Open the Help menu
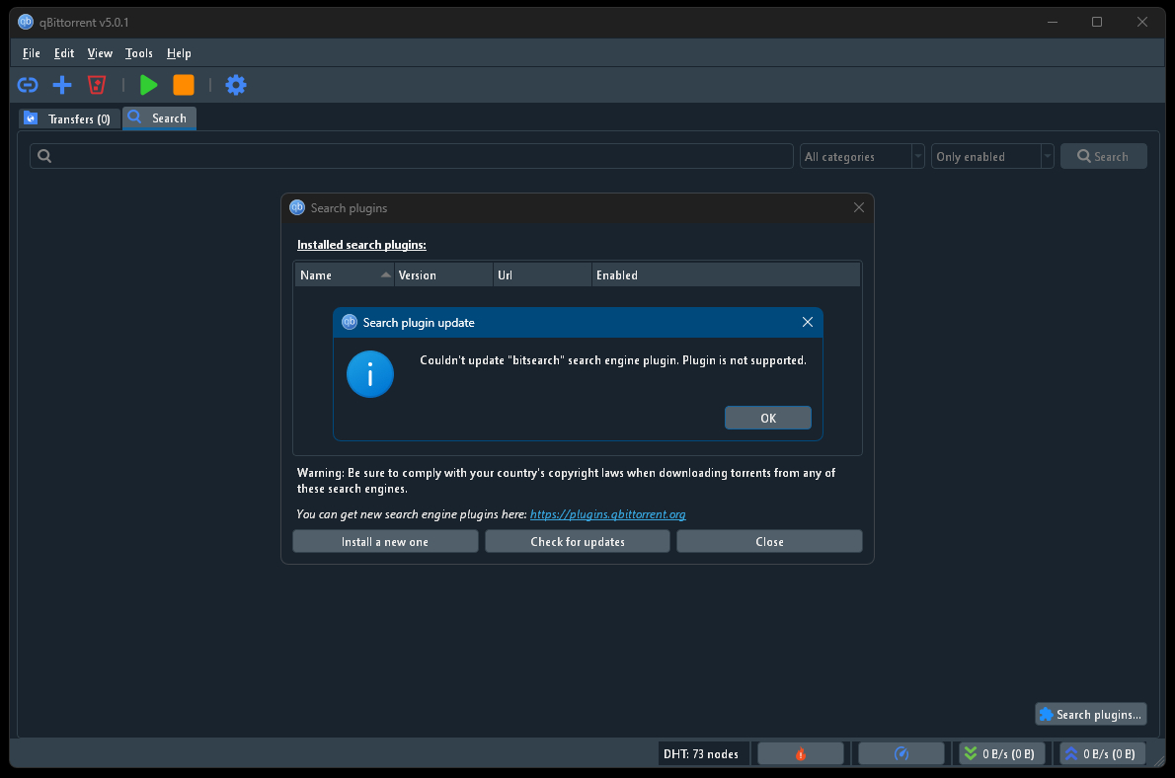This screenshot has height=778, width=1175. point(179,53)
